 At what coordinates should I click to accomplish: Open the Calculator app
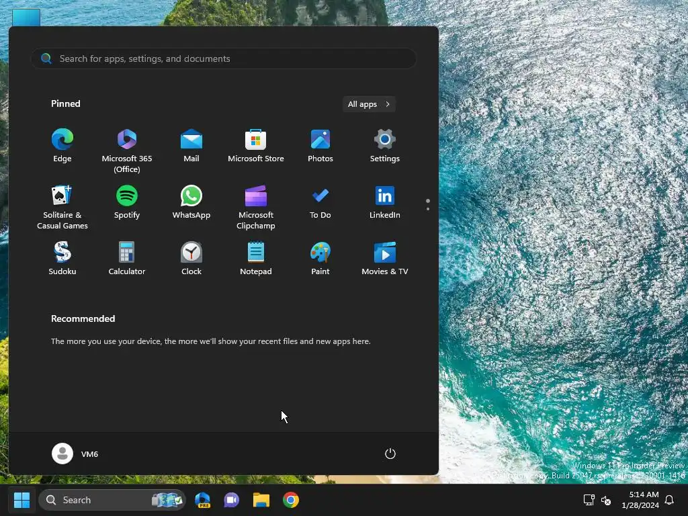click(x=127, y=259)
